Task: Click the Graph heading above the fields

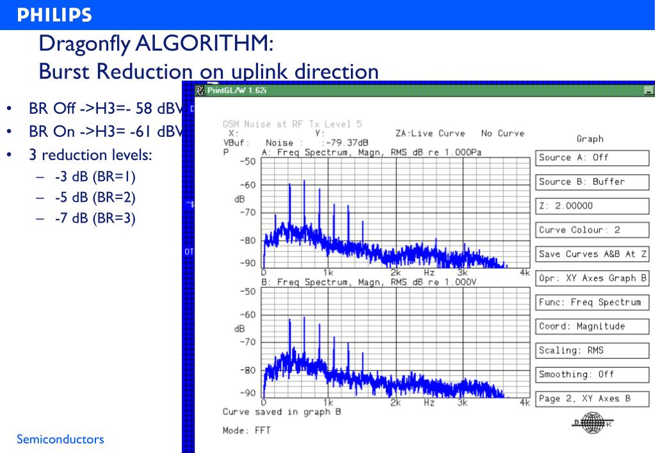Action: pyautogui.click(x=590, y=139)
